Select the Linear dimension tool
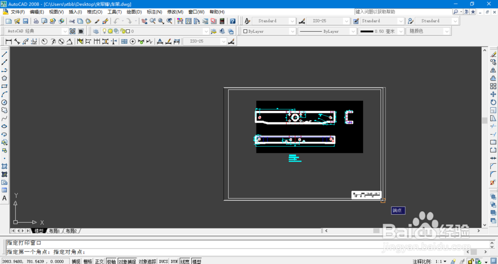Screen dimensions: 498x264 [x=8, y=42]
